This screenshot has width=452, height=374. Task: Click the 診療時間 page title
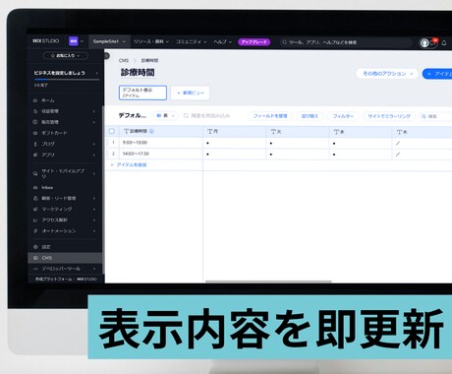(x=138, y=73)
